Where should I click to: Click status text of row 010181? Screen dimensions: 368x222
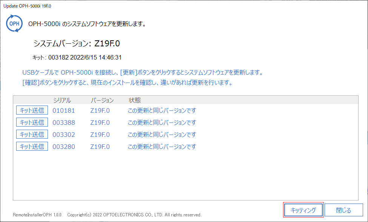coord(162,110)
